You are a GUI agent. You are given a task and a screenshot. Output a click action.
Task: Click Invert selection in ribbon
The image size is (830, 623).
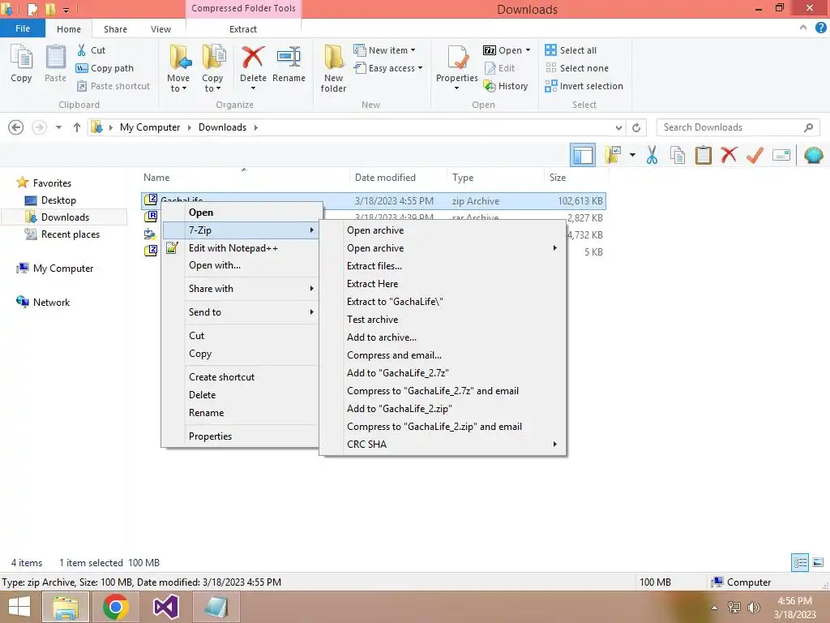click(x=584, y=86)
